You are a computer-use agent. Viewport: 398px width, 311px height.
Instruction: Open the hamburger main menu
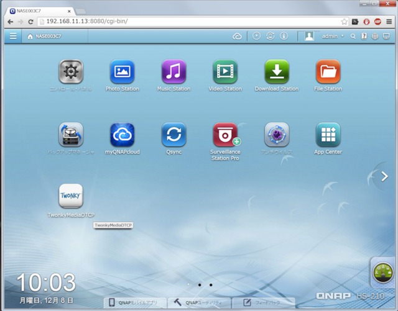tap(13, 37)
